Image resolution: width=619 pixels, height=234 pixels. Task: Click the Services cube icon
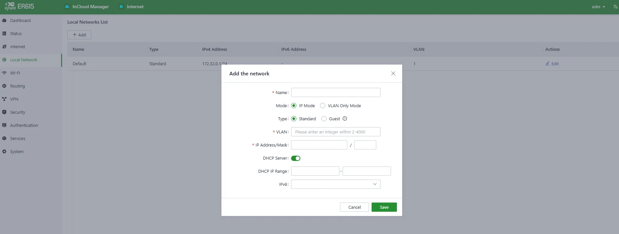click(4, 138)
